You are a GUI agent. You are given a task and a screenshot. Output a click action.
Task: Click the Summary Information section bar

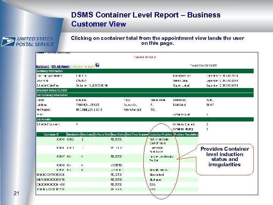[145, 71]
